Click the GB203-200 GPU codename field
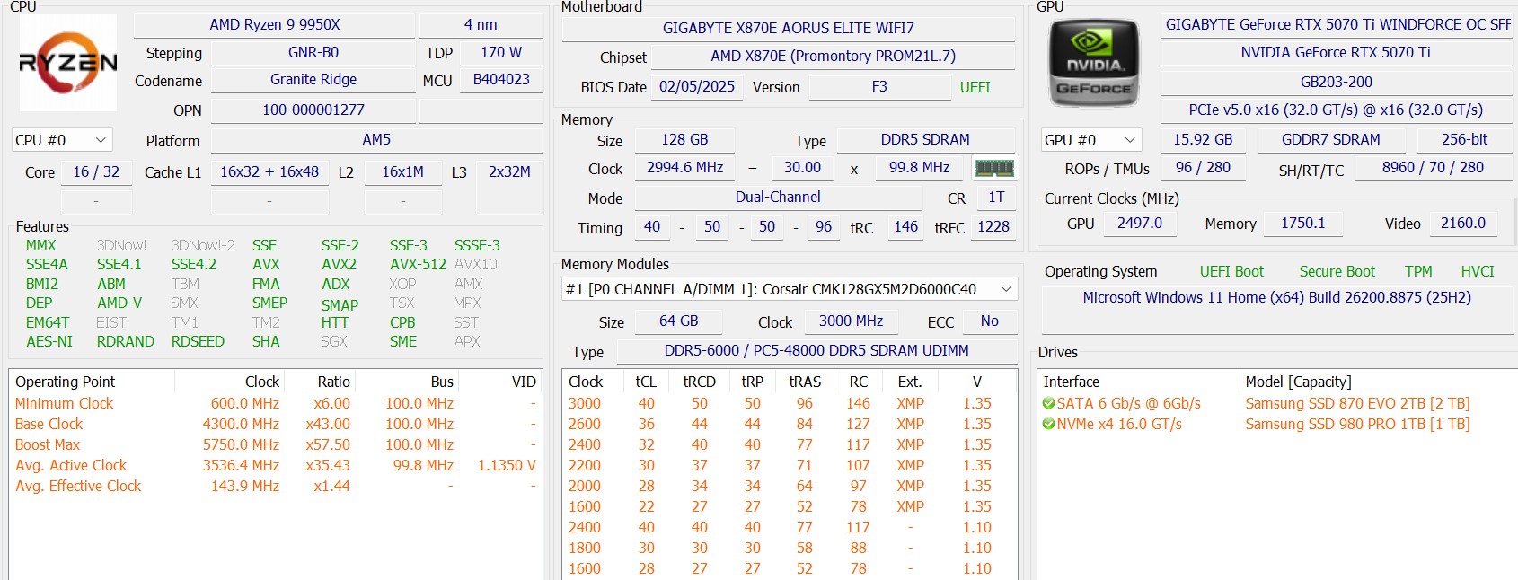 (x=1337, y=83)
